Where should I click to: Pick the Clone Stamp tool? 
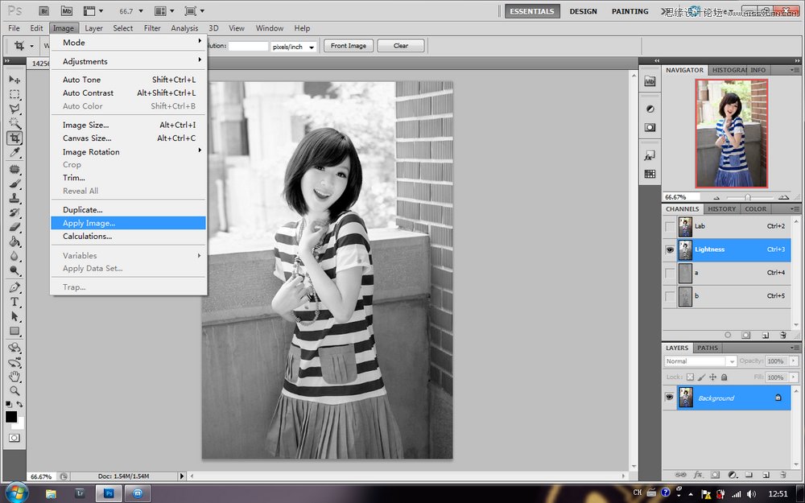[14, 198]
